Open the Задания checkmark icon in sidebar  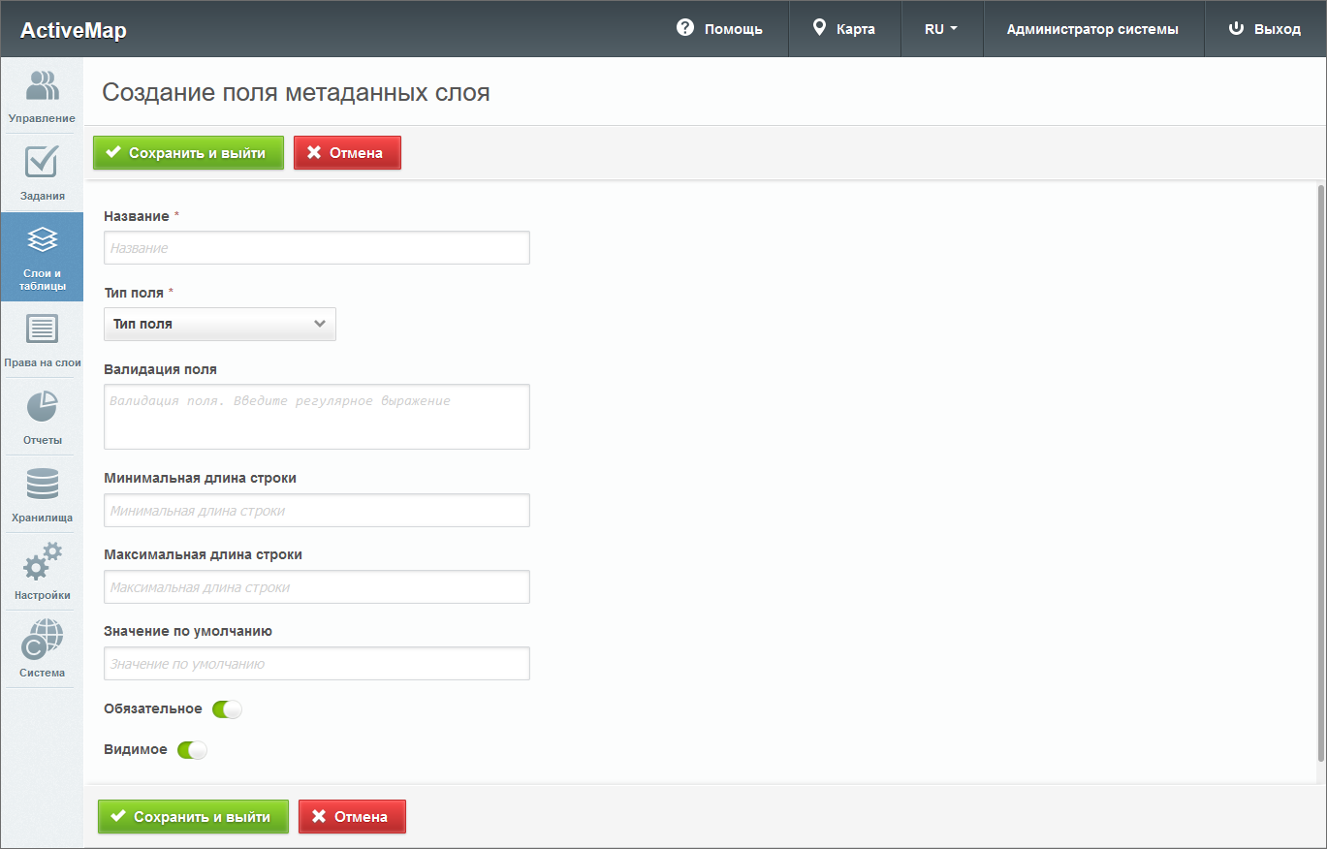click(42, 163)
